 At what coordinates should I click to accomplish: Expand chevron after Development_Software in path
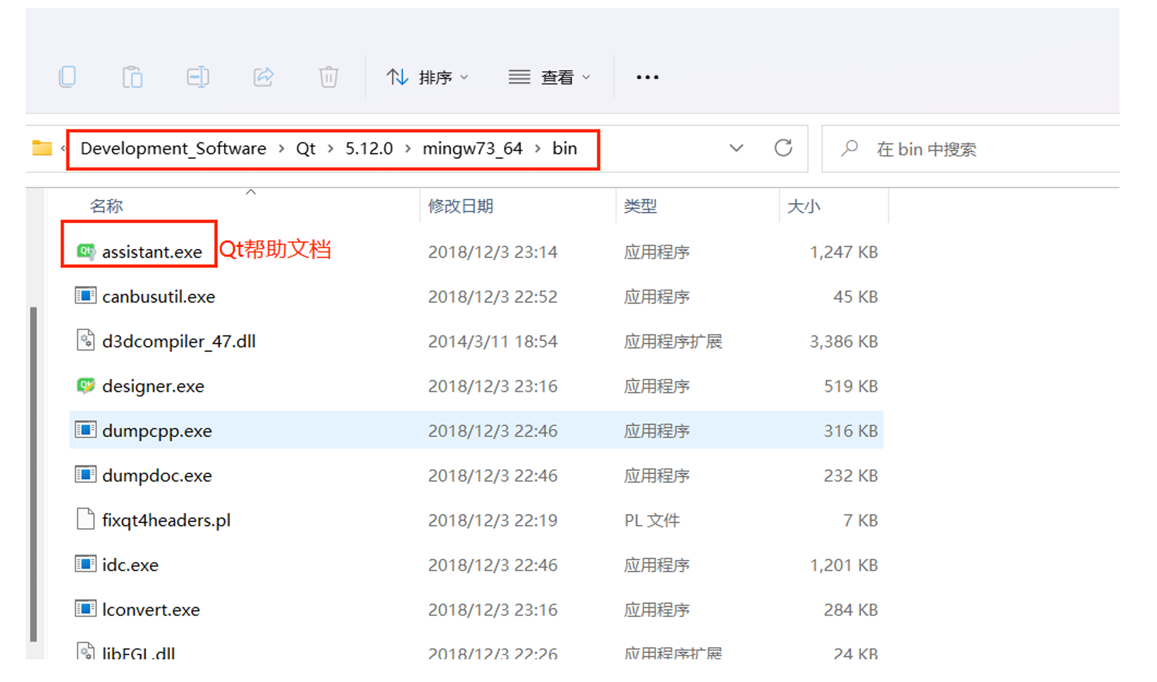tap(281, 149)
